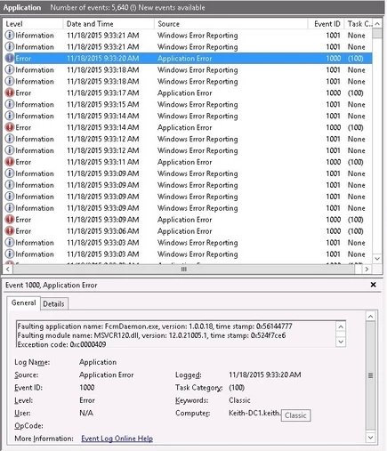This screenshot has height=451, width=387.
Task: Click the horizontal scrollbar thumb grip
Action: click(x=184, y=269)
